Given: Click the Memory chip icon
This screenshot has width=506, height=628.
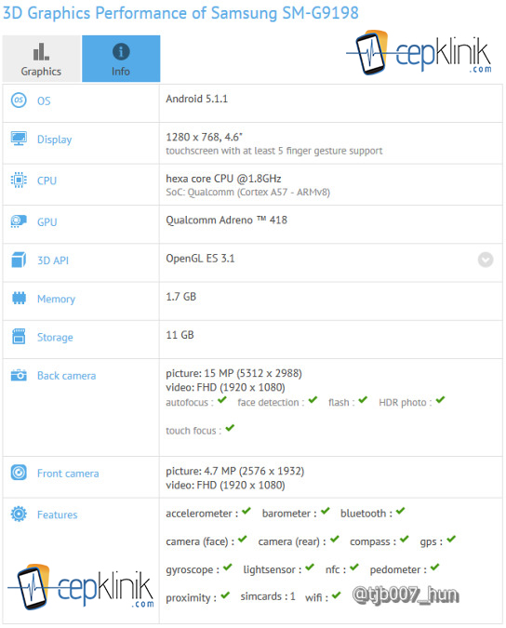Looking at the screenshot, I should tap(19, 298).
